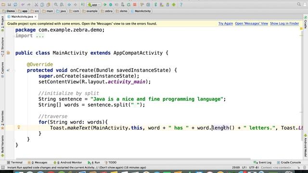Open the Build Variants tool window
Screen dimensions: 308x173
pyautogui.click(x=2, y=146)
